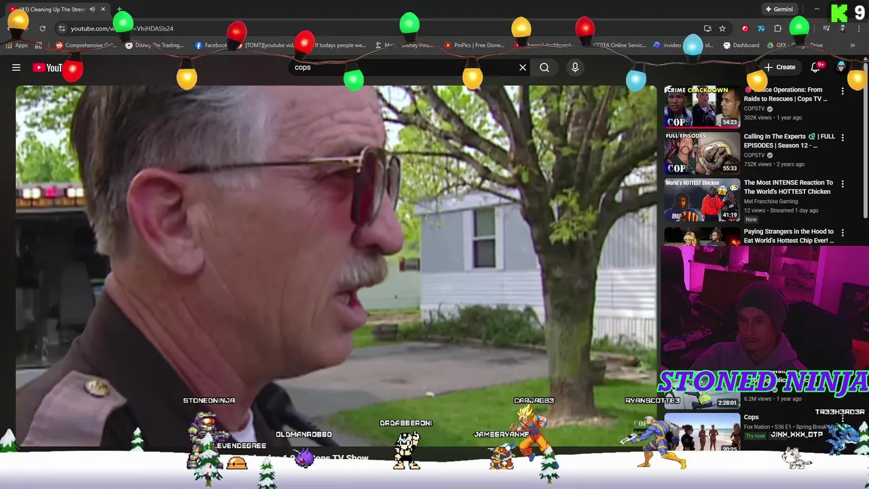Viewport: 869px width, 489px height.
Task: Run search with the magnifying glass button
Action: (x=544, y=67)
